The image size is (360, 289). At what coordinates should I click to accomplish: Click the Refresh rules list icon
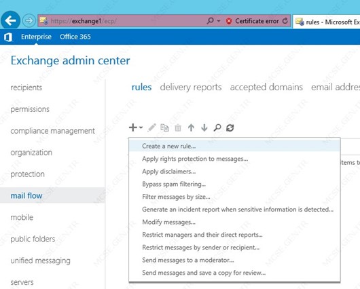point(230,128)
